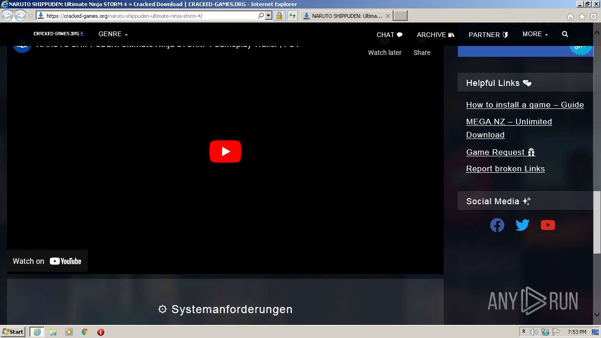The image size is (601, 338).
Task: Click Watch later on the video
Action: pyautogui.click(x=385, y=53)
